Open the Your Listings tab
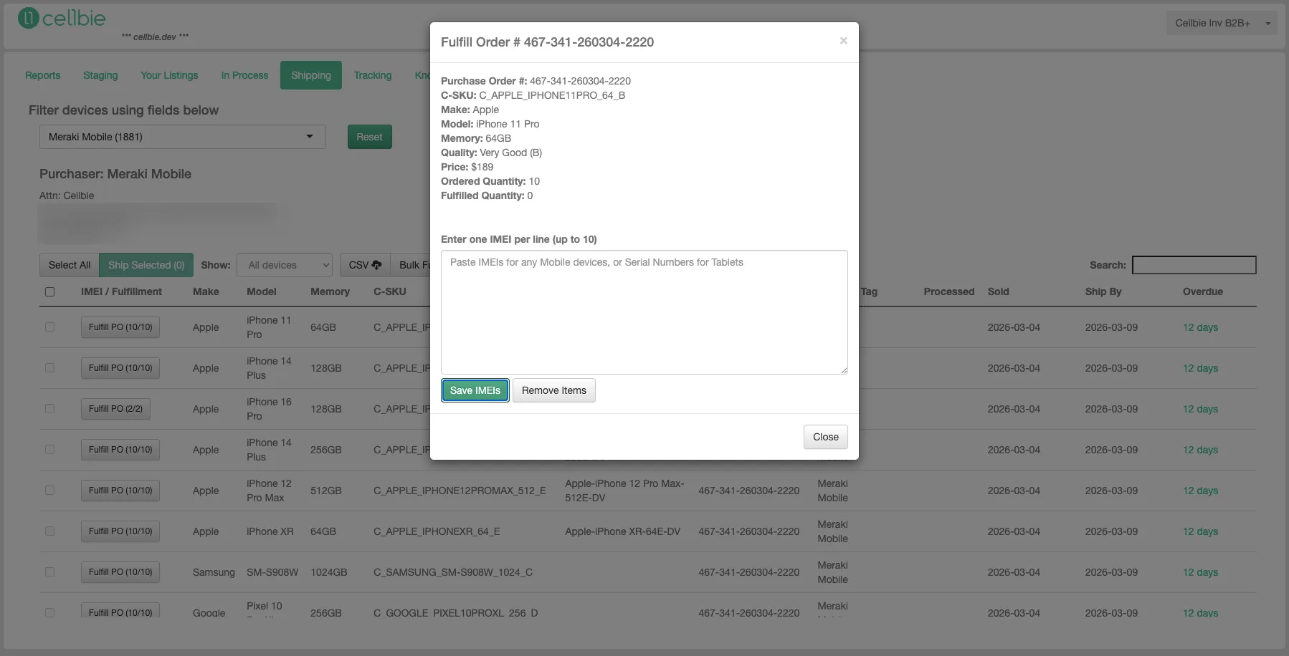The image size is (1289, 656). point(169,75)
